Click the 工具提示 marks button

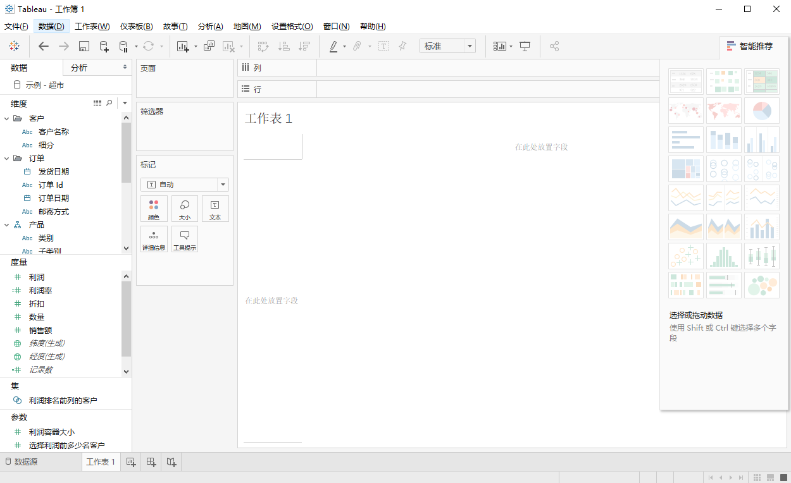click(185, 239)
